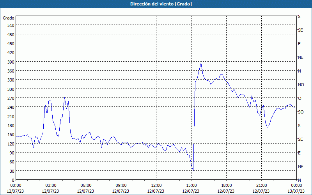The height and width of the screenshot is (195, 312).
Task: Select the 300 value on the left axis
Action: tap(11, 89)
